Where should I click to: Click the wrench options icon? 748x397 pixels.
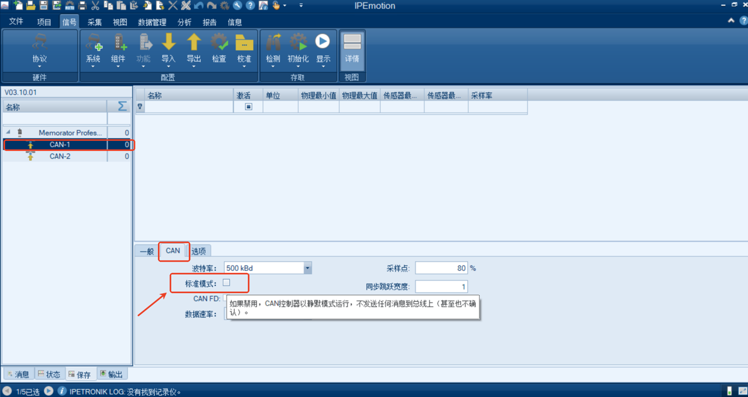click(x=237, y=5)
